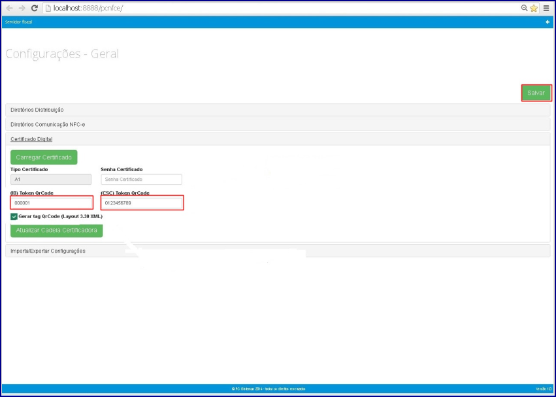Click the Servidor fiscal header link

(18, 22)
